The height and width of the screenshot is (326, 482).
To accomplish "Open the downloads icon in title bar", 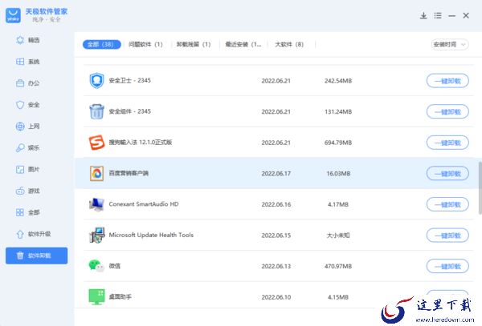I will click(423, 16).
